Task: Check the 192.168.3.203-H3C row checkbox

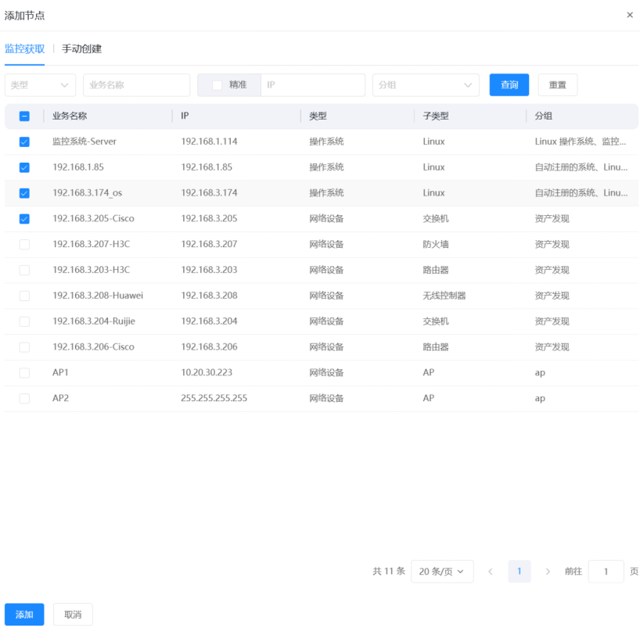Action: 24,270
